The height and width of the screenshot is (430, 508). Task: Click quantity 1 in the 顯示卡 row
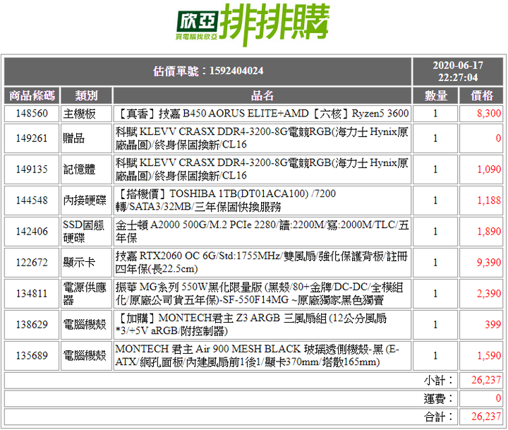435,263
